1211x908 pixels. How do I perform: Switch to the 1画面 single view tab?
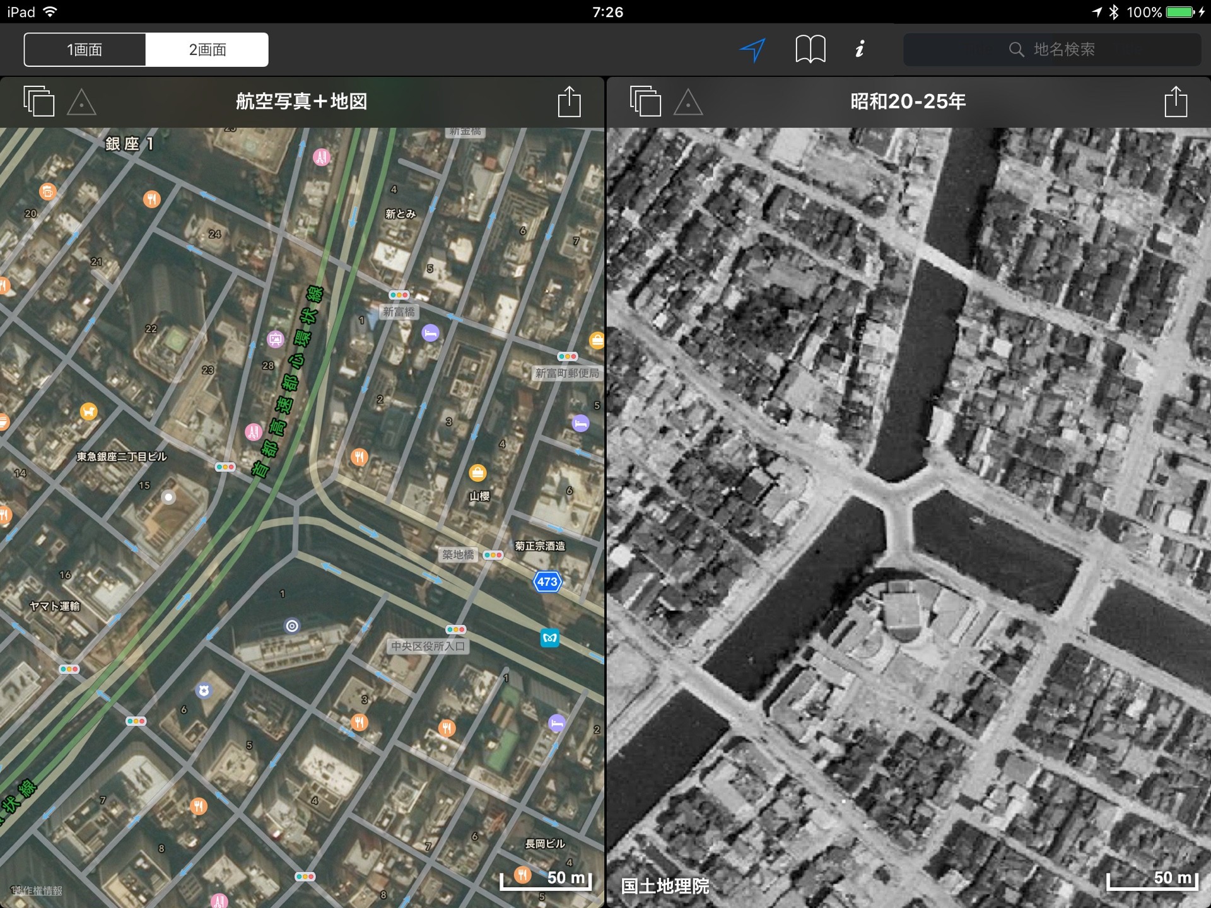[85, 50]
